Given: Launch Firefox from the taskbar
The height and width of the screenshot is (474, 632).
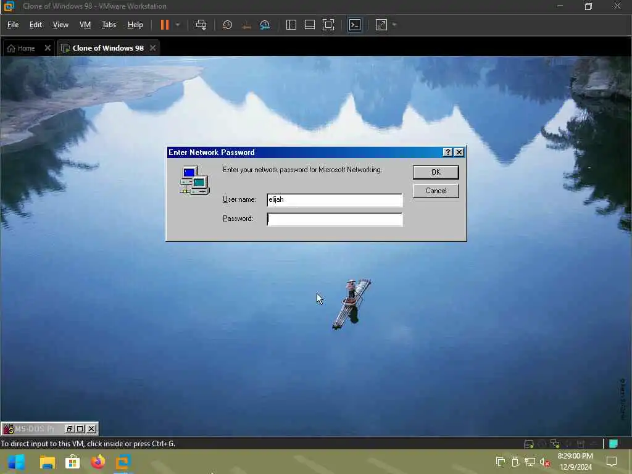Looking at the screenshot, I should click(98, 462).
